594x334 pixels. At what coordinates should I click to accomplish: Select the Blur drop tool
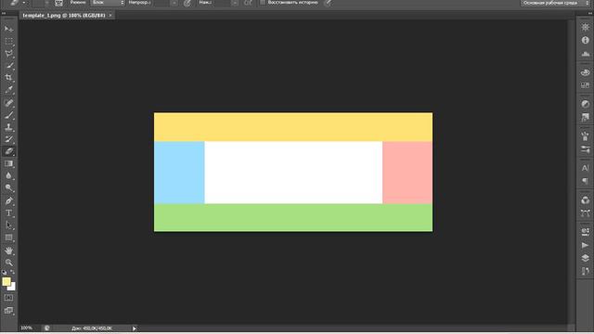tap(8, 175)
